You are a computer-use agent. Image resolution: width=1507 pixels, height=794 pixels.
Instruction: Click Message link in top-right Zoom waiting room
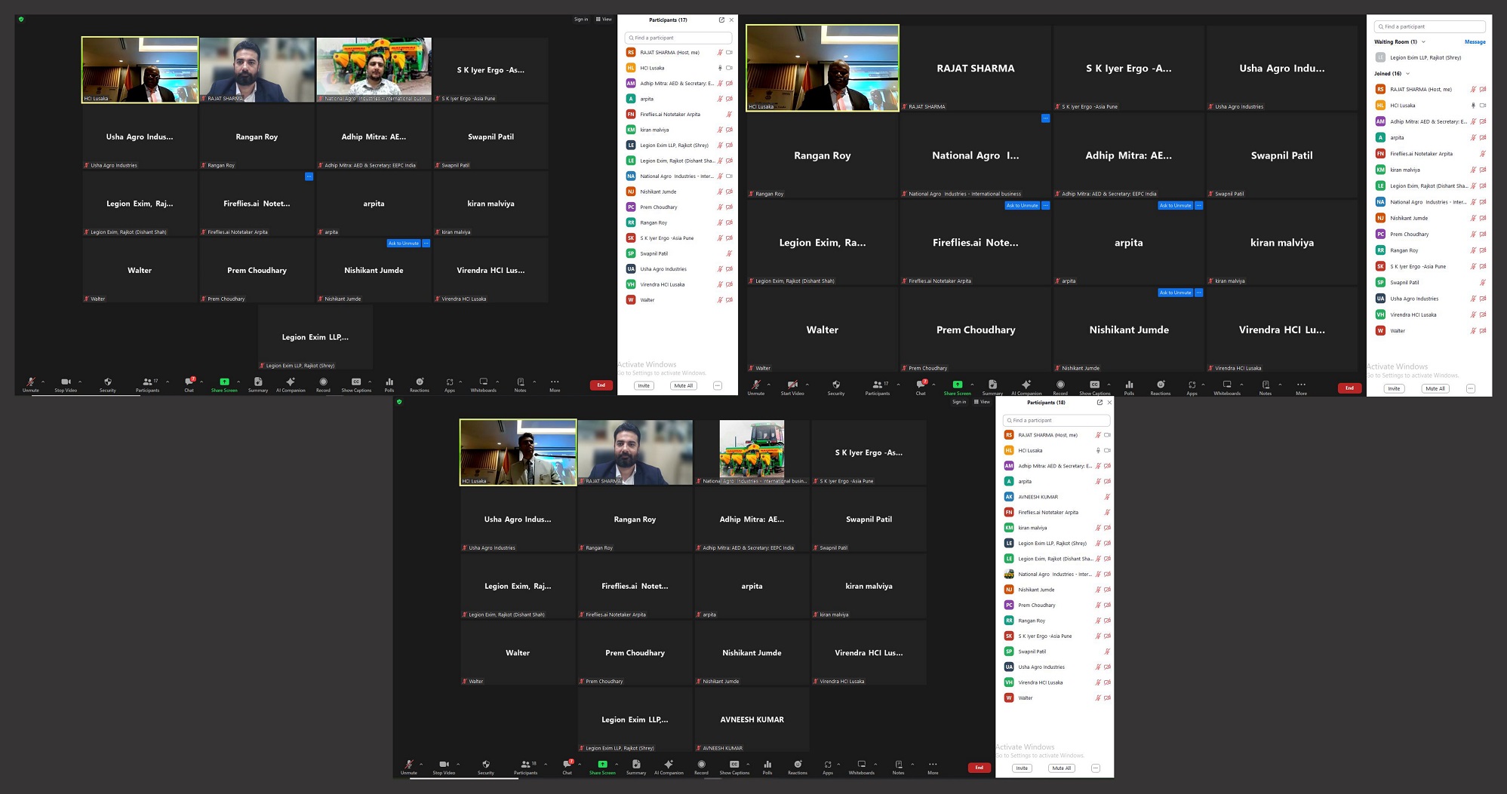pos(1475,42)
